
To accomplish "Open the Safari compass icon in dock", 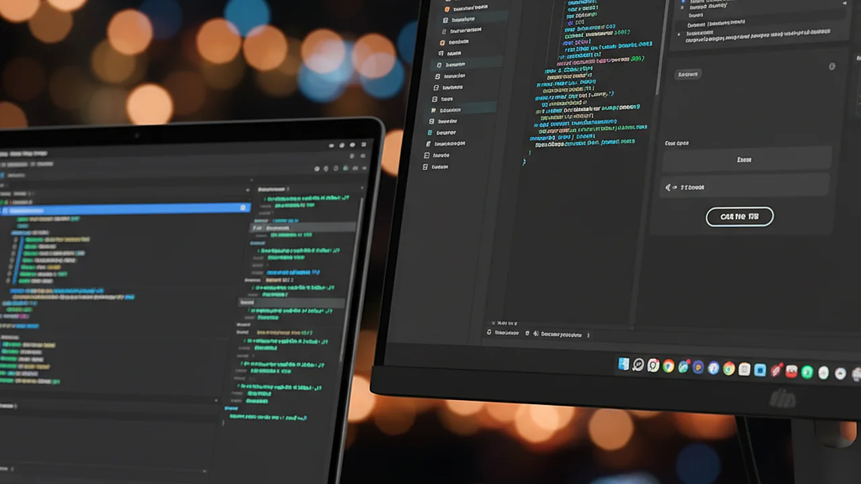I will [713, 368].
